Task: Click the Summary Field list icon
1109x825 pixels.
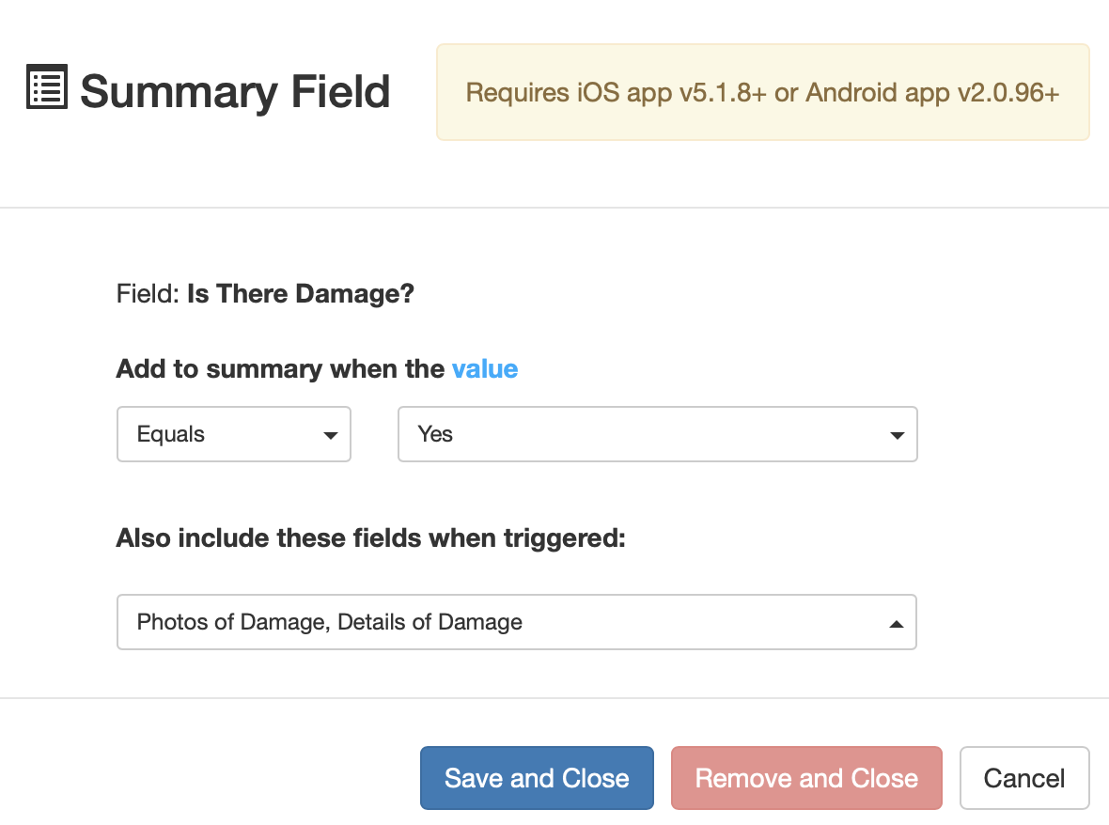Action: pyautogui.click(x=46, y=88)
